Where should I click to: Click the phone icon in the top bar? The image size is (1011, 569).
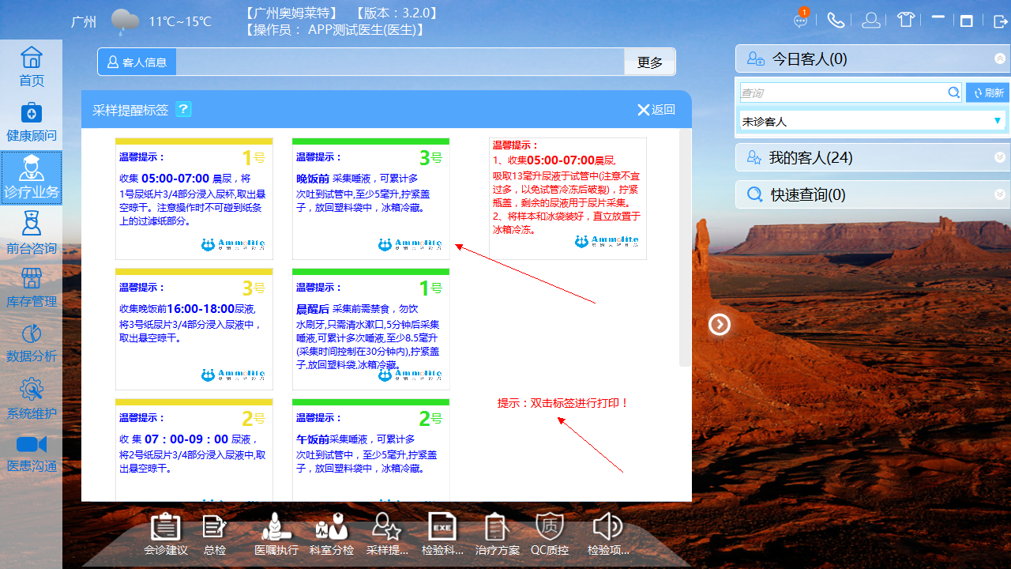836,20
